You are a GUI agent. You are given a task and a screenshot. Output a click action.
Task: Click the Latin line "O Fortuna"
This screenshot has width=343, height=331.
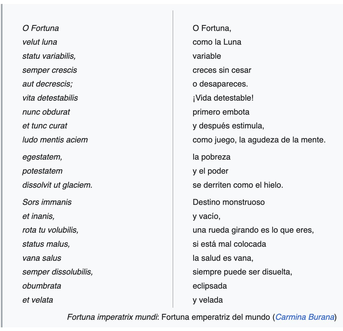tap(41, 28)
